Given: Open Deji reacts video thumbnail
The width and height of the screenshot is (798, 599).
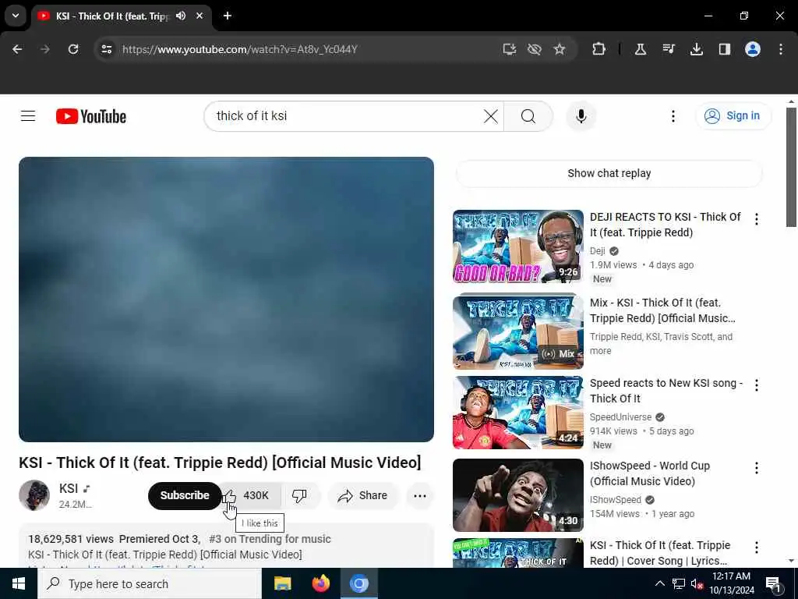Looking at the screenshot, I should (518, 246).
